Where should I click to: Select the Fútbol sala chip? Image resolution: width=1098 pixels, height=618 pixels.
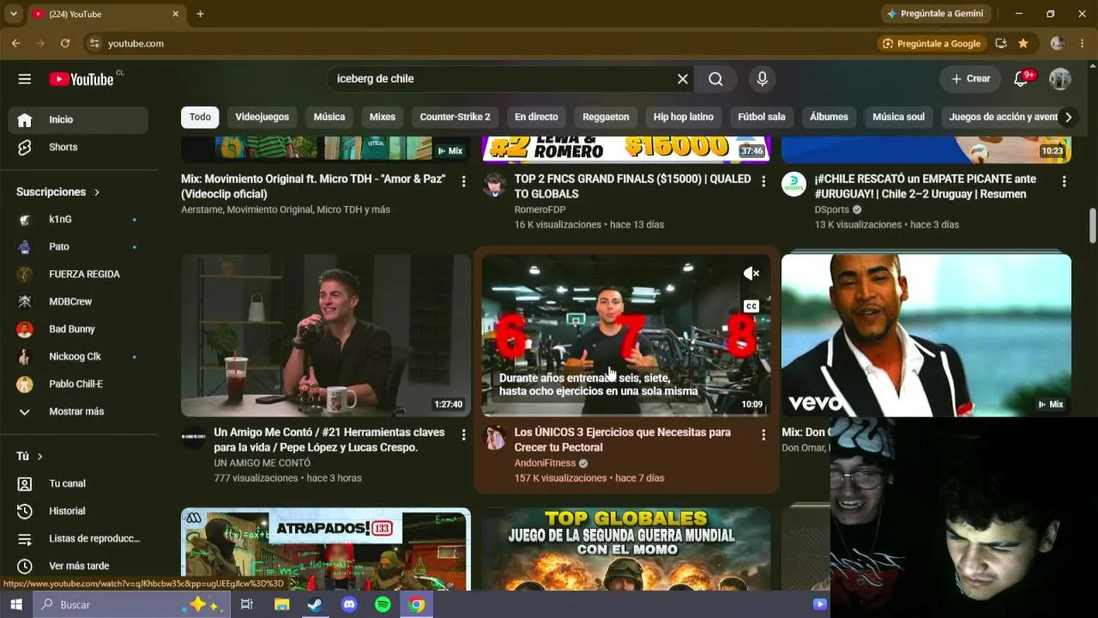762,118
